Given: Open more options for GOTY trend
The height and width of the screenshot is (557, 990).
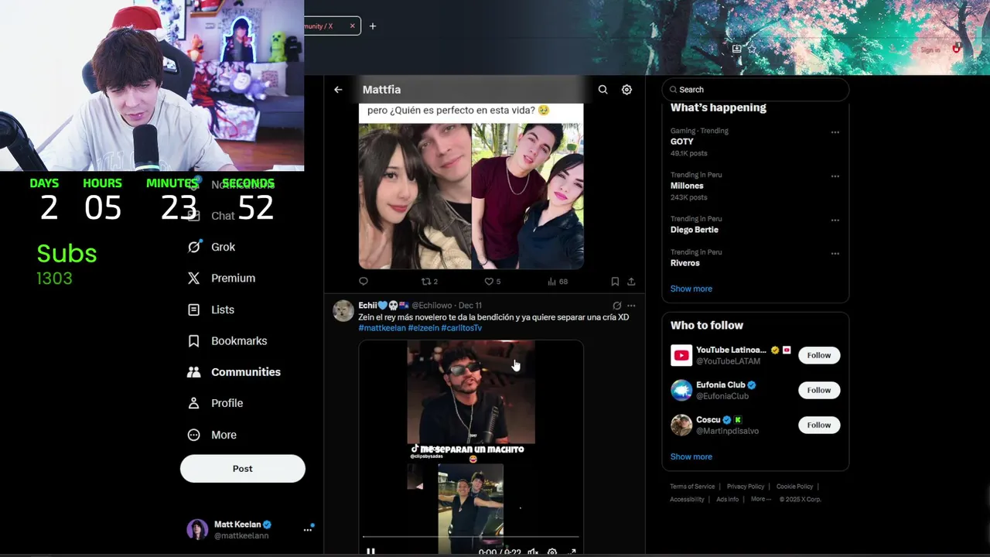Looking at the screenshot, I should click(x=835, y=132).
